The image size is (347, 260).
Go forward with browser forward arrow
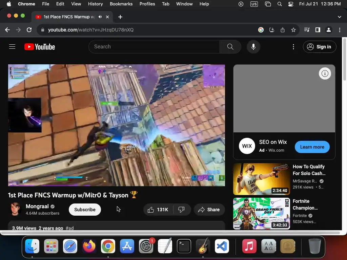coord(18,30)
